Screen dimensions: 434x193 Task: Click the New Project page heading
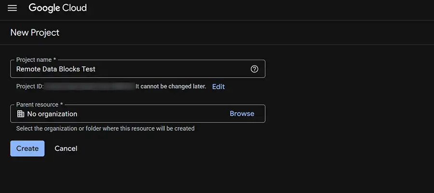(x=35, y=33)
